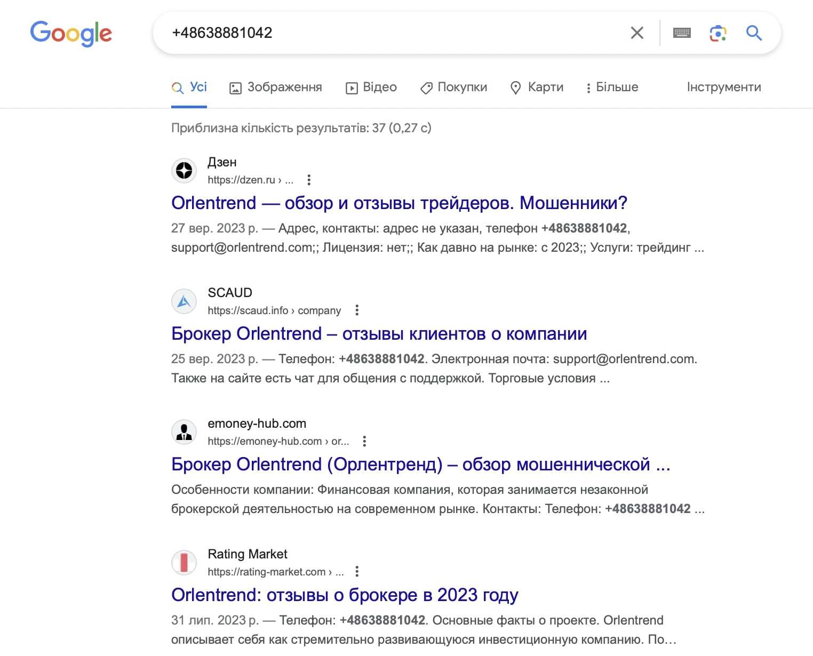Screen dimensions: 813x656
Task: Open Інструменти search tools
Action: tap(724, 87)
